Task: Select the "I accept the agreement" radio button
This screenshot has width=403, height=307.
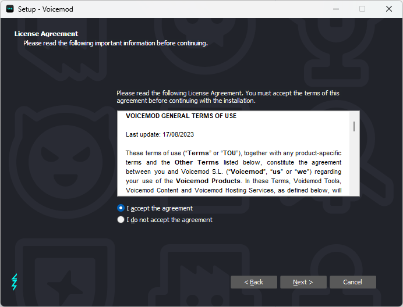Action: 121,208
